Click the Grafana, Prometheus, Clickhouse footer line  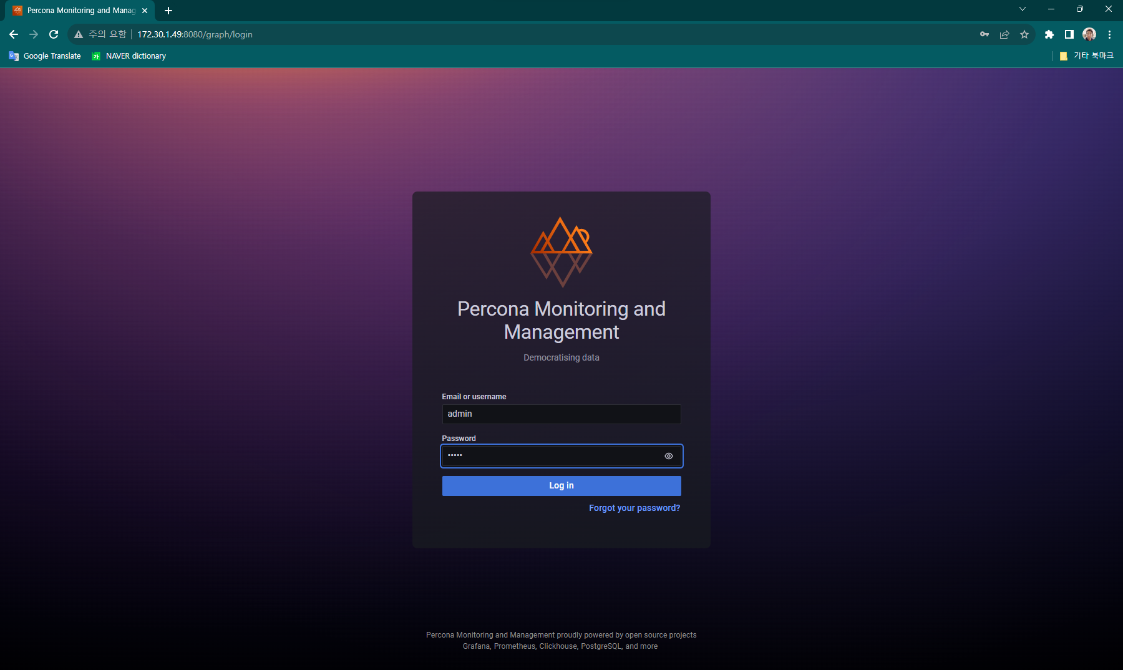point(560,646)
